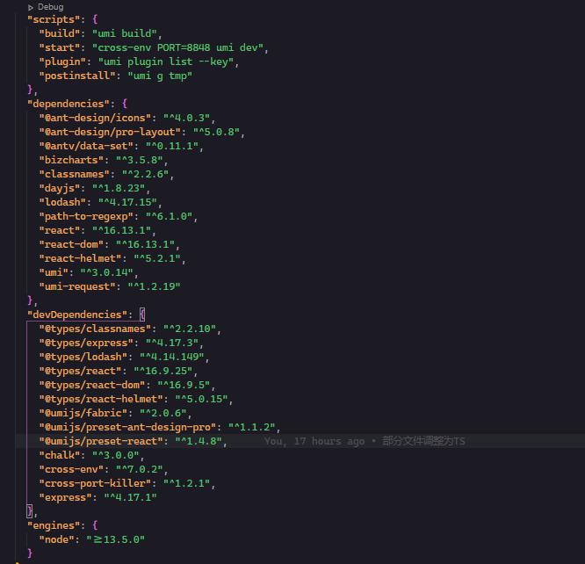Click the git blame annotation "You, 17 hours ago"

(x=314, y=441)
